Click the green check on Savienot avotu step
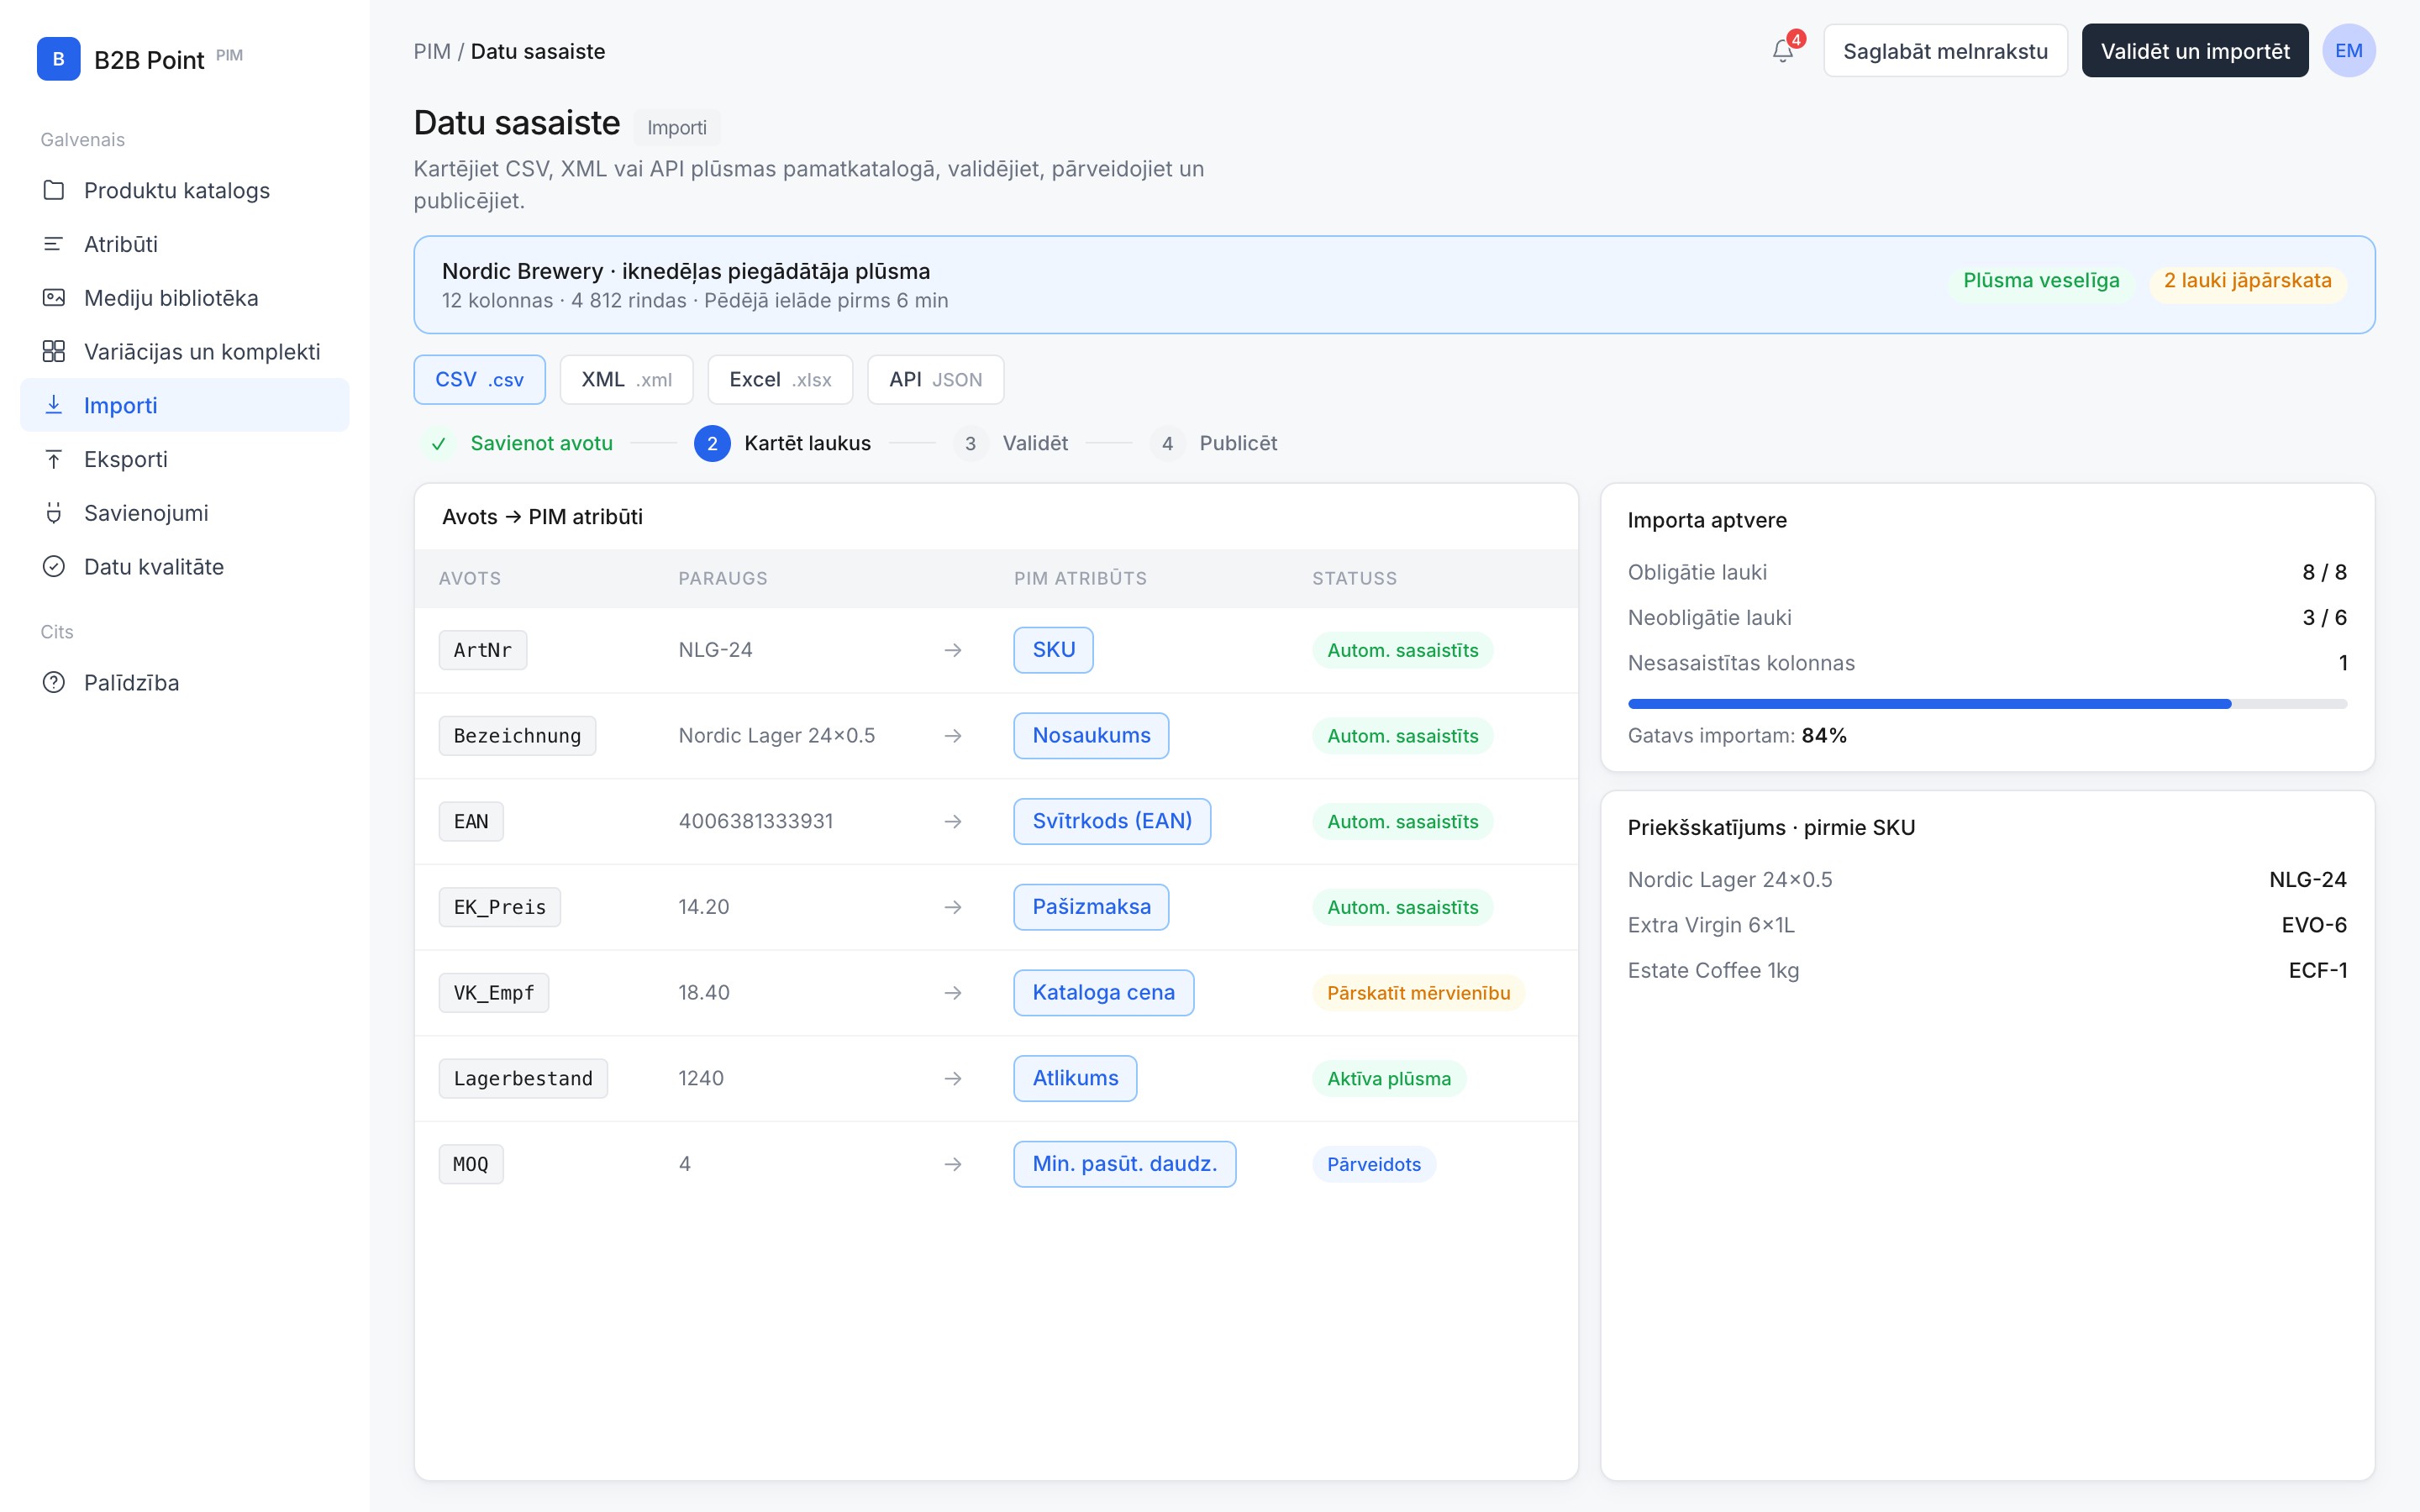Screen dimensions: 2420x1512 (438, 443)
